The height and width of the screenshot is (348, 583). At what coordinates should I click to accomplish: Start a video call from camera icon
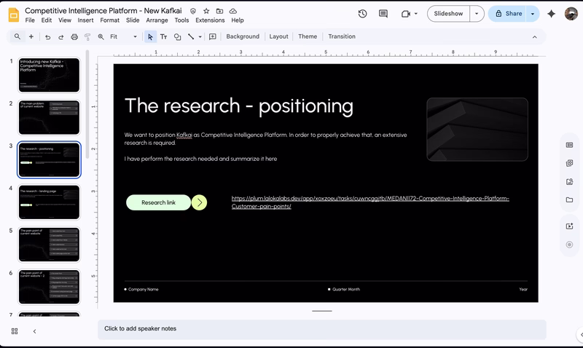point(406,14)
